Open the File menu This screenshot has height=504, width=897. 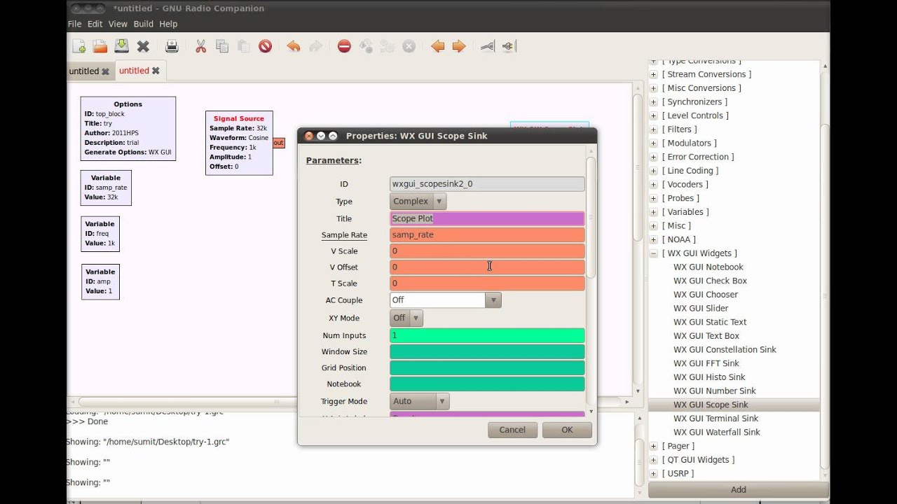[x=74, y=24]
